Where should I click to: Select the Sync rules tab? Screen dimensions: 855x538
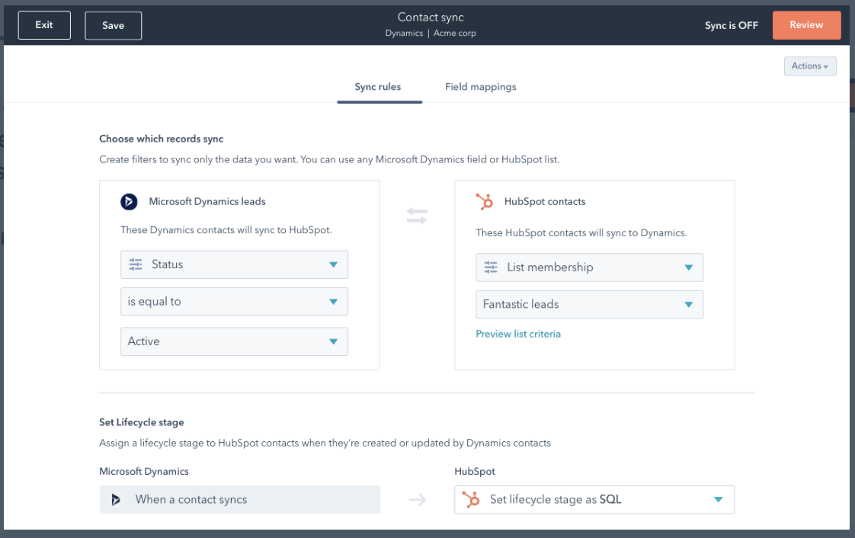(x=379, y=87)
